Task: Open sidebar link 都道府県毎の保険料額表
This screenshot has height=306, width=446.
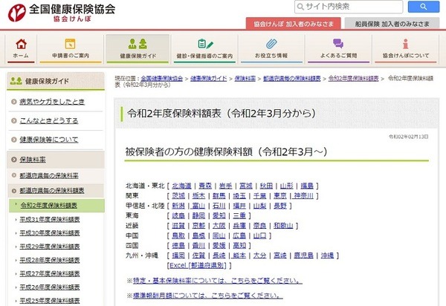Action: pyautogui.click(x=52, y=190)
